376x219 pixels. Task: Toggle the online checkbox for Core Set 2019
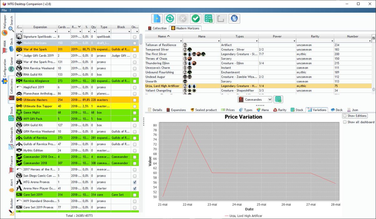134,195
